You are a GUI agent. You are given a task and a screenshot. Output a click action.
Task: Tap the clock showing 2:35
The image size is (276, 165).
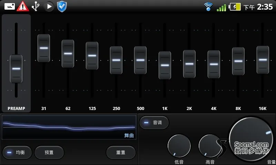265,7
